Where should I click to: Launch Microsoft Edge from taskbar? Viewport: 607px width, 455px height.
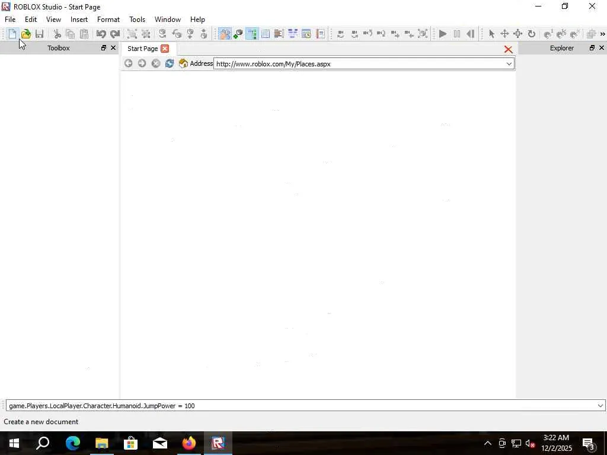coord(73,443)
